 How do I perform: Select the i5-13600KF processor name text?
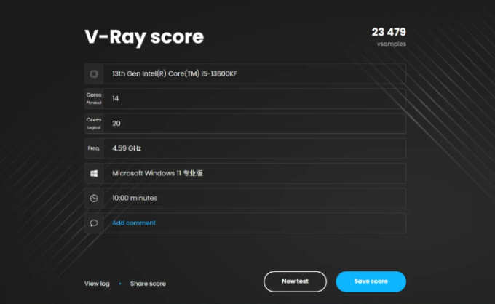coord(175,73)
